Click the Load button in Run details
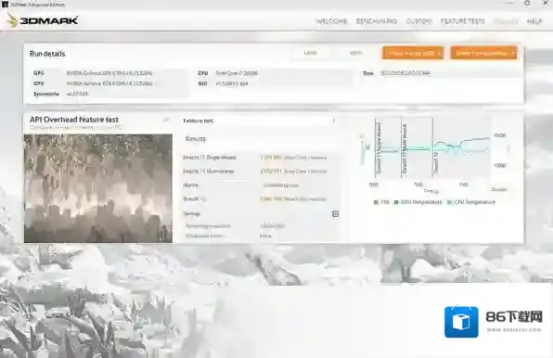The image size is (553, 358). click(310, 53)
